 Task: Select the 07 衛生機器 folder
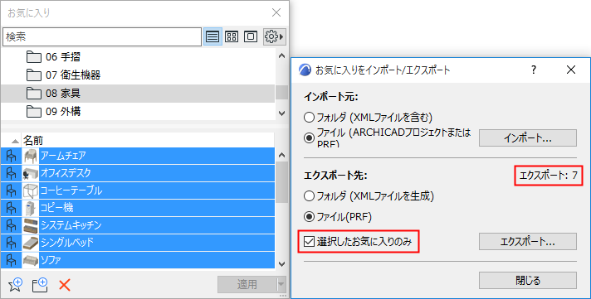[138, 75]
